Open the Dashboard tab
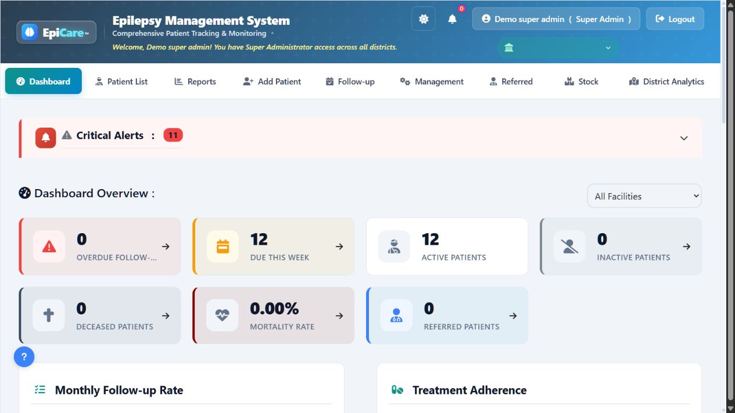 tap(44, 81)
